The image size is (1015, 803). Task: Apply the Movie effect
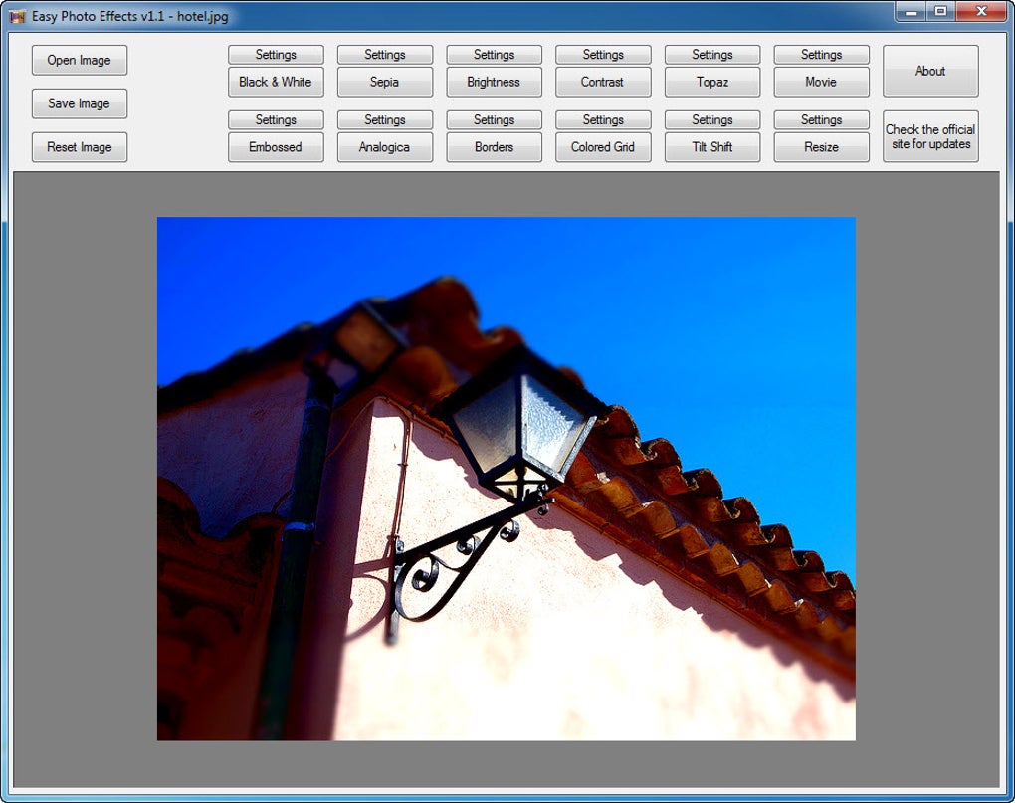click(x=821, y=83)
